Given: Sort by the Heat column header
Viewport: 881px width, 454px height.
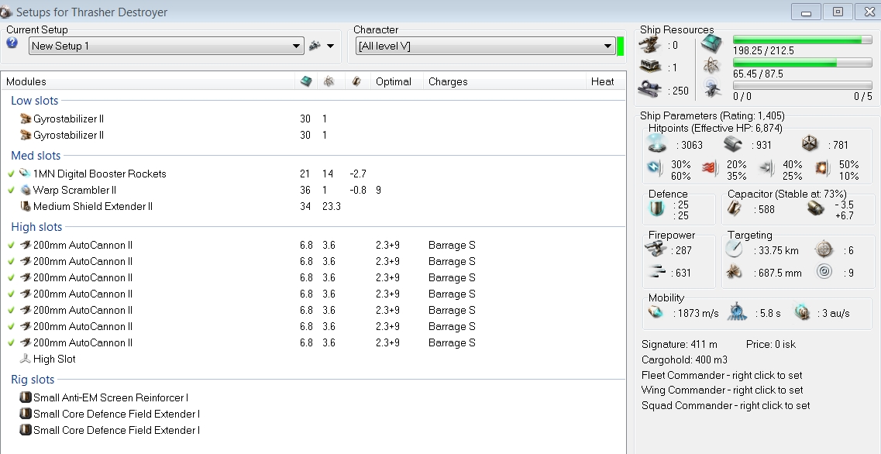Looking at the screenshot, I should (602, 81).
